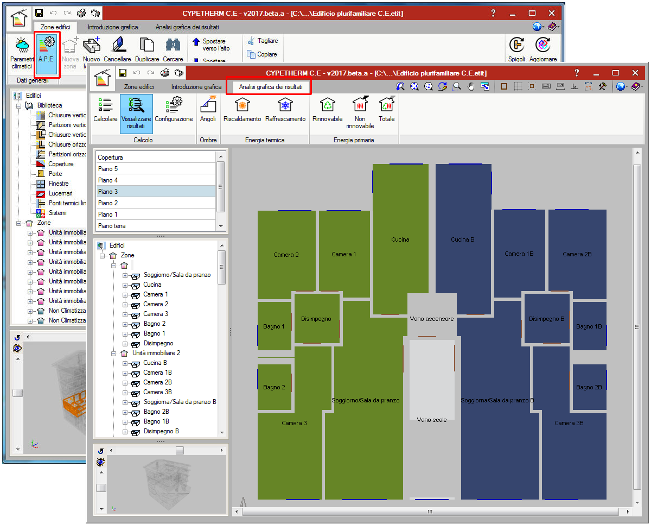Save file in front window toolbar

point(123,73)
